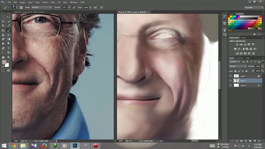
Task: Toggle lock all for layer
Action: [x=246, y=71]
